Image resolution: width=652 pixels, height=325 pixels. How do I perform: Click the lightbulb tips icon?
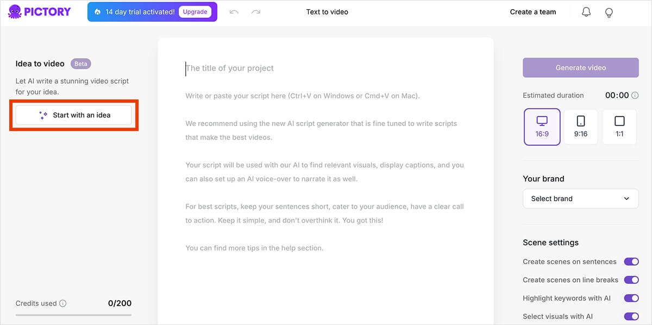(x=609, y=12)
